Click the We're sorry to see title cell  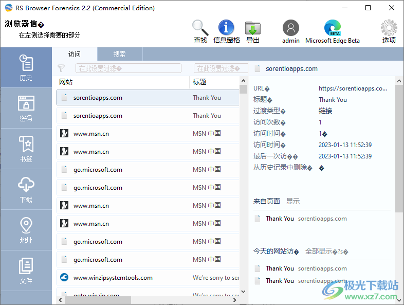tap(216, 278)
